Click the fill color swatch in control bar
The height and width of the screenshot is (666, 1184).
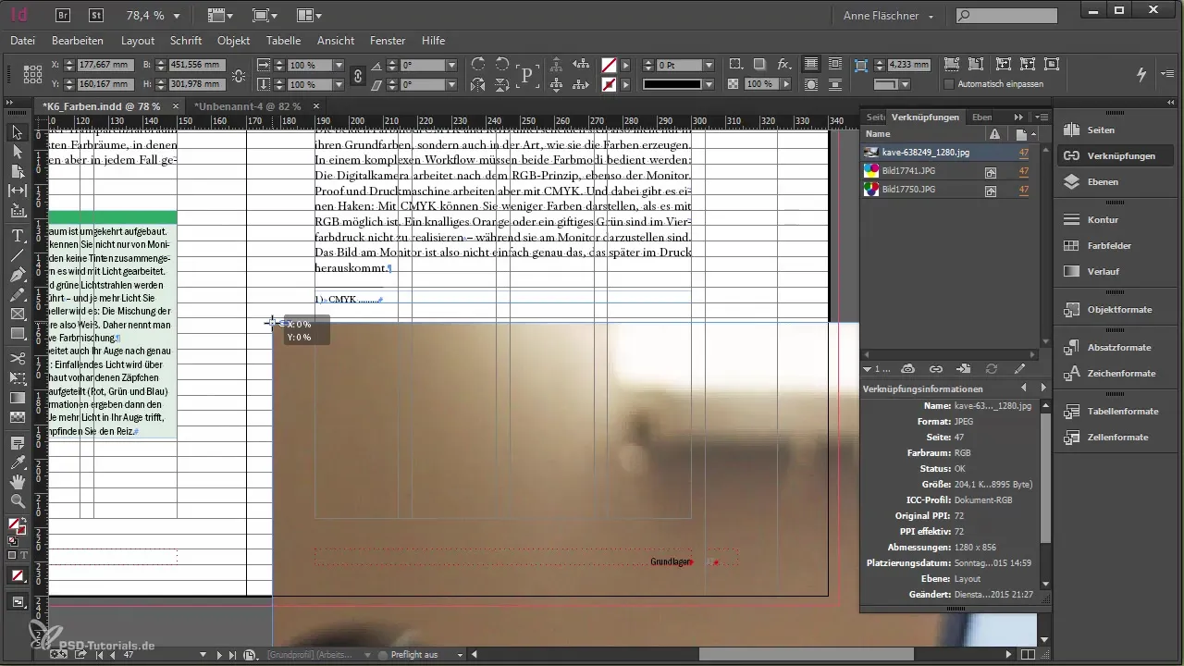click(x=609, y=66)
